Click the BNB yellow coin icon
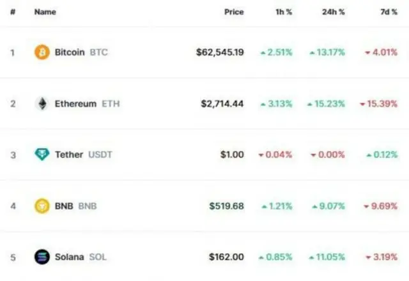The height and width of the screenshot is (281, 409). tap(42, 206)
